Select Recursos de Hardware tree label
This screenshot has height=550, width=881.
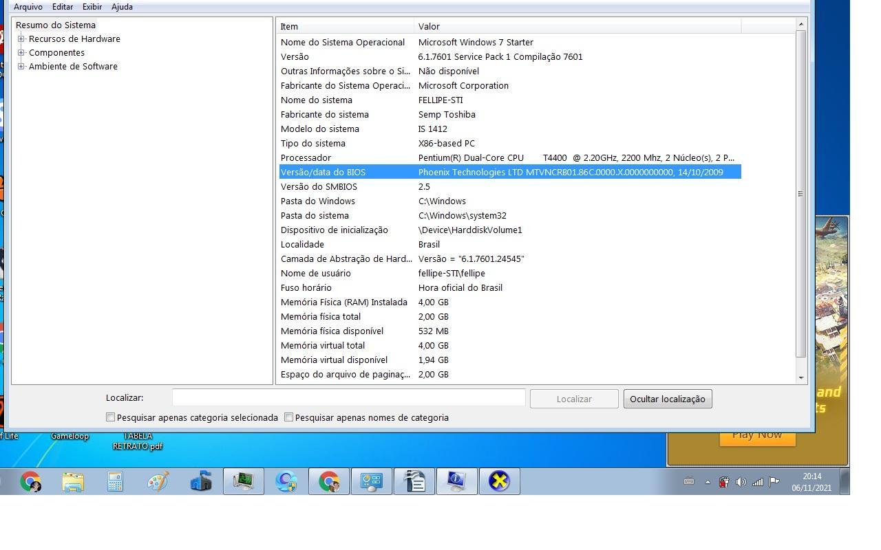(74, 38)
